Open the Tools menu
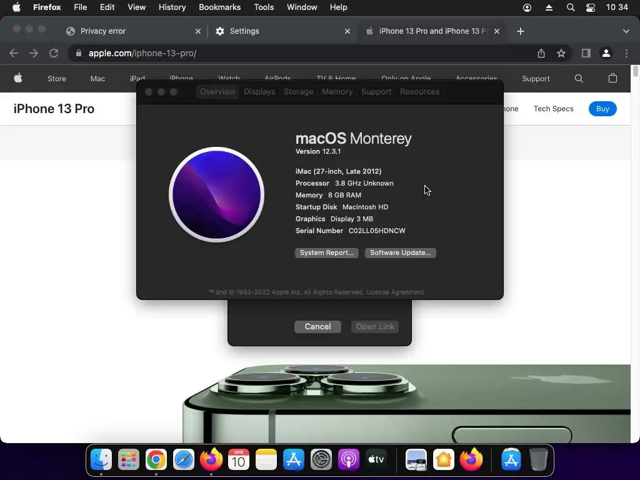 pos(264,7)
